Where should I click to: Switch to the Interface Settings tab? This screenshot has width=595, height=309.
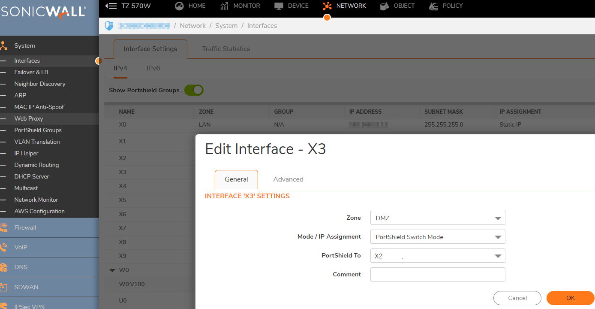(150, 49)
